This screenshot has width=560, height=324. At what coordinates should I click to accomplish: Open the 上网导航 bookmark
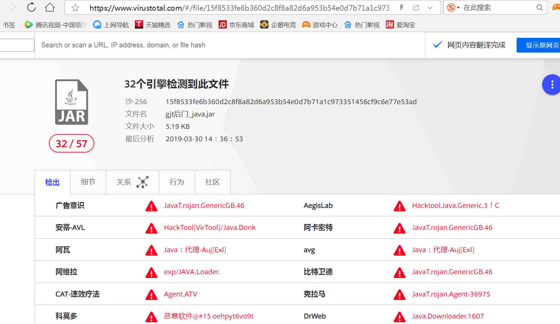(x=111, y=25)
